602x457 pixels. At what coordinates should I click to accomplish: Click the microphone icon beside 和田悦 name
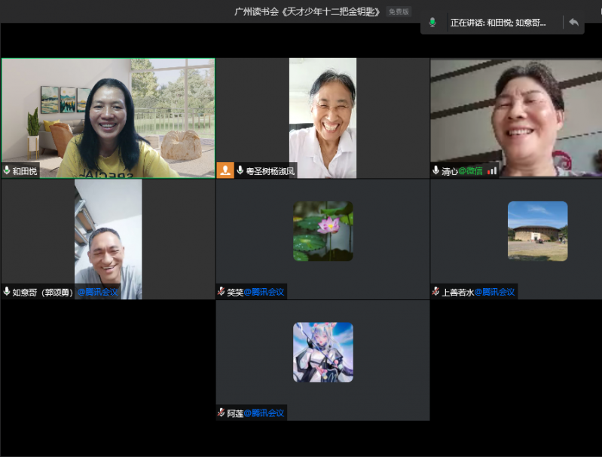(7, 171)
